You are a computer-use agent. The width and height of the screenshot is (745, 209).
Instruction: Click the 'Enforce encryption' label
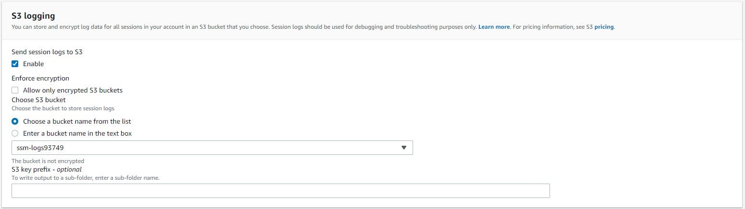click(40, 78)
